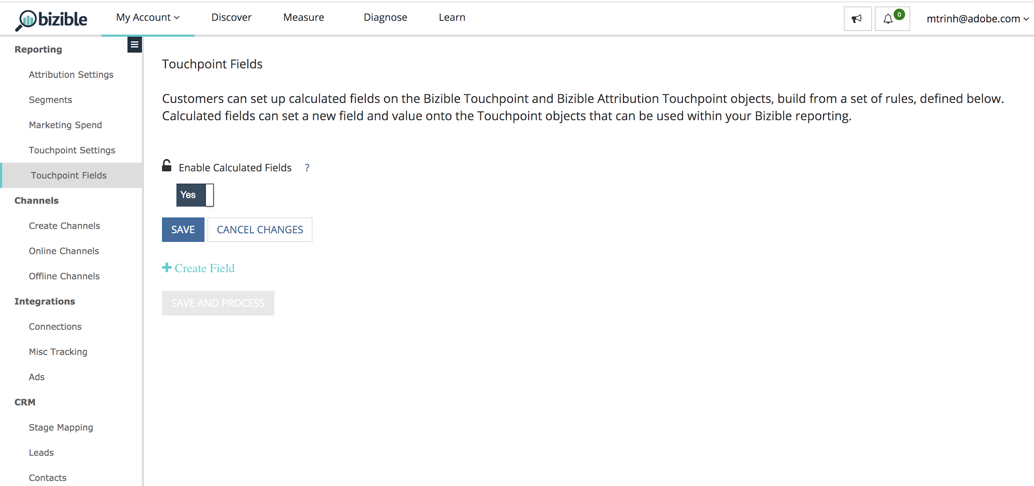This screenshot has height=486, width=1034.
Task: Click the Create Field link
Action: click(204, 268)
